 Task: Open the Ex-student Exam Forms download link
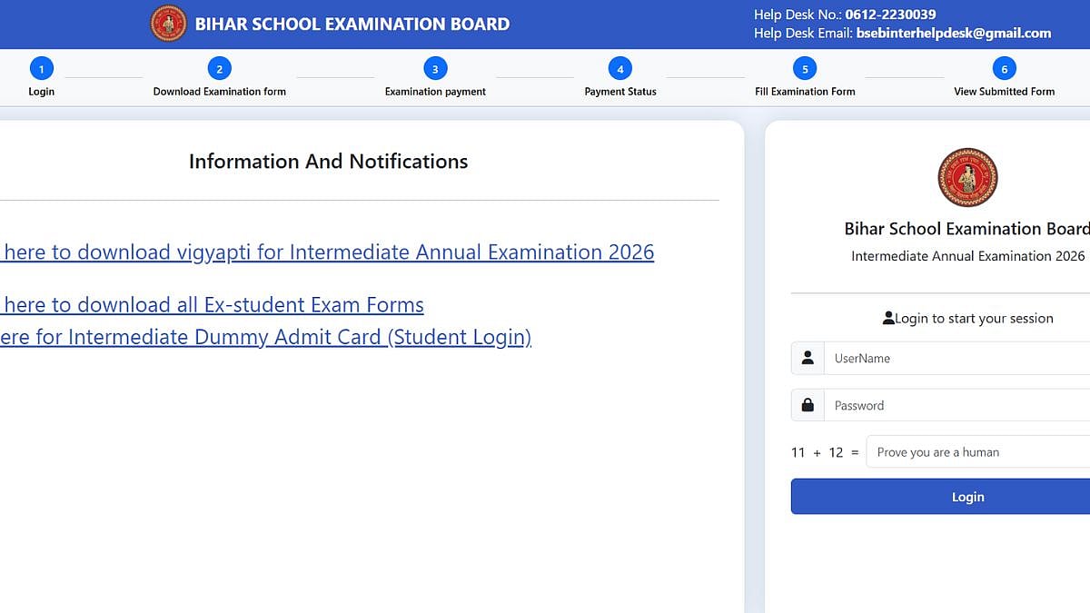(x=212, y=305)
